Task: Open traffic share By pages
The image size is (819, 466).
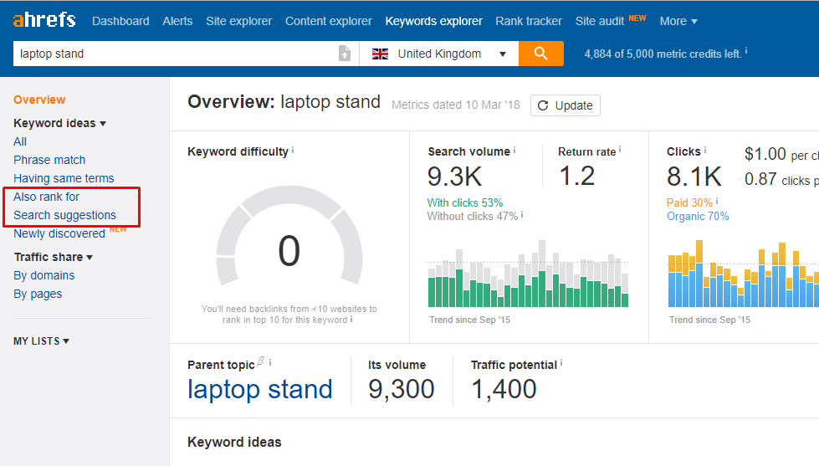Action: 38,294
